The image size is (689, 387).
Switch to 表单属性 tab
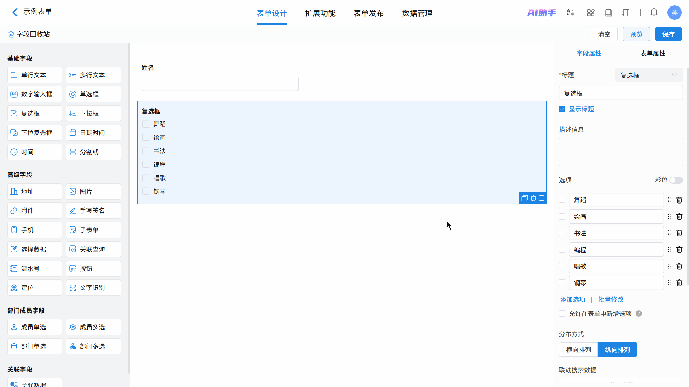click(x=653, y=53)
